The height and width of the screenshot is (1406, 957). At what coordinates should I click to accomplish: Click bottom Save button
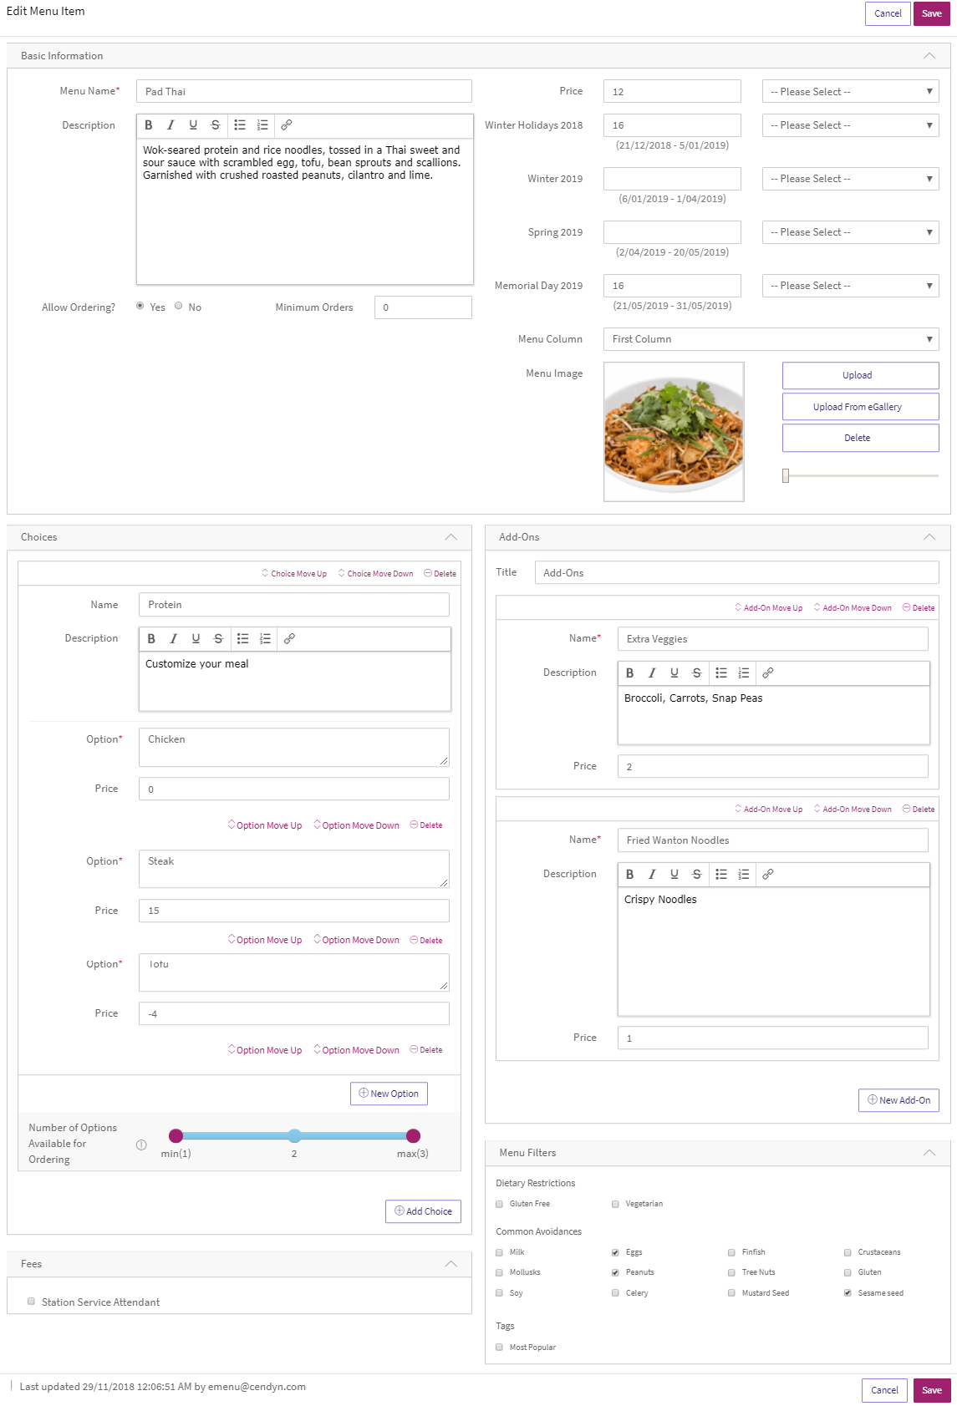point(932,1390)
